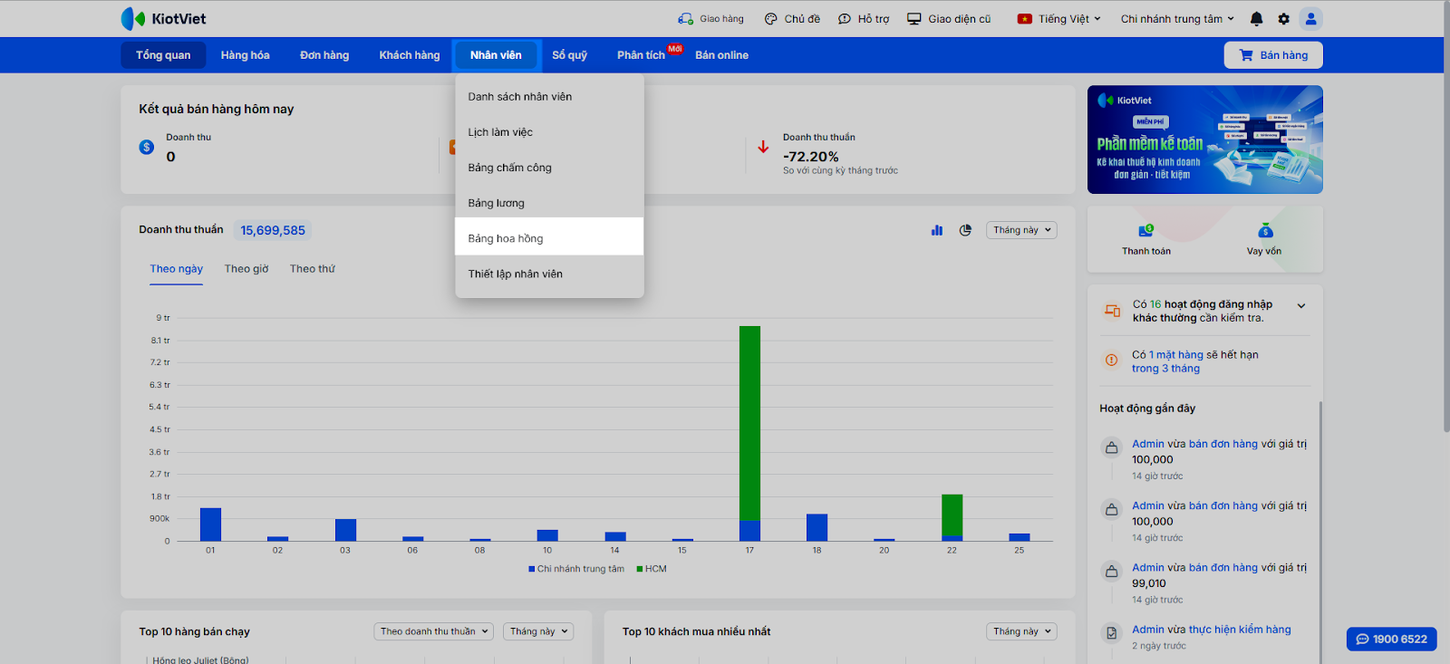Click the user account avatar icon
This screenshot has width=1450, height=664.
point(1310,19)
